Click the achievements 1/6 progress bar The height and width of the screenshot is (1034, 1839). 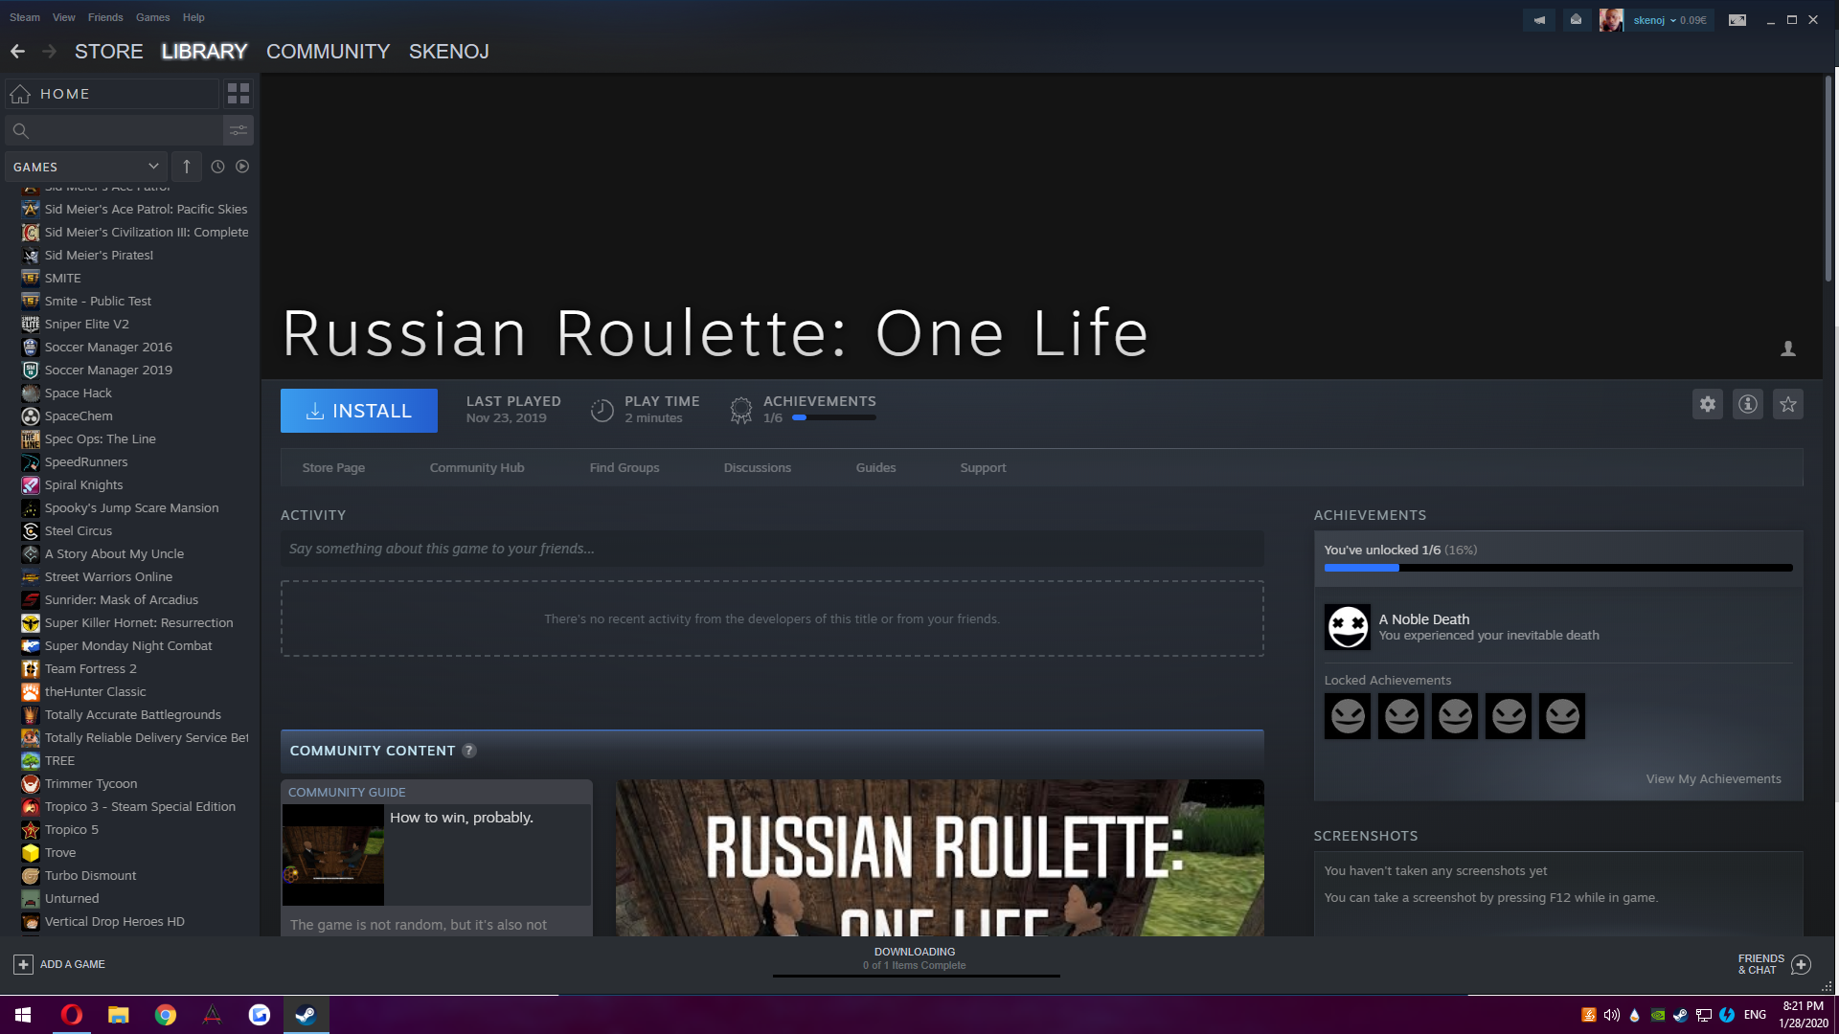(x=834, y=417)
